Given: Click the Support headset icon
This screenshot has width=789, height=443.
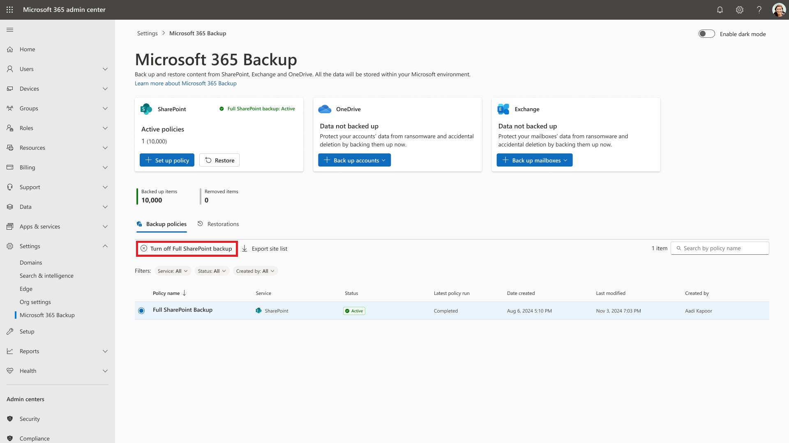Looking at the screenshot, I should [10, 187].
